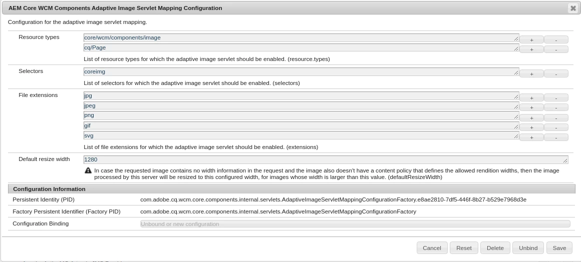Add extension after gif with plus button
Viewport: 581px width, 262px height.
(531, 127)
